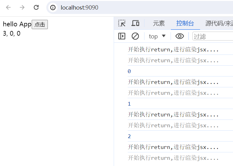Viewport: 233px width, 166px height.
Task: Select the console output value 0
Action: [x=129, y=71]
